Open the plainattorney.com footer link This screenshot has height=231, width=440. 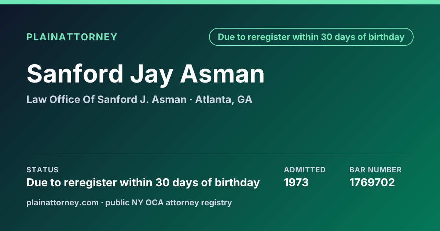coord(63,202)
